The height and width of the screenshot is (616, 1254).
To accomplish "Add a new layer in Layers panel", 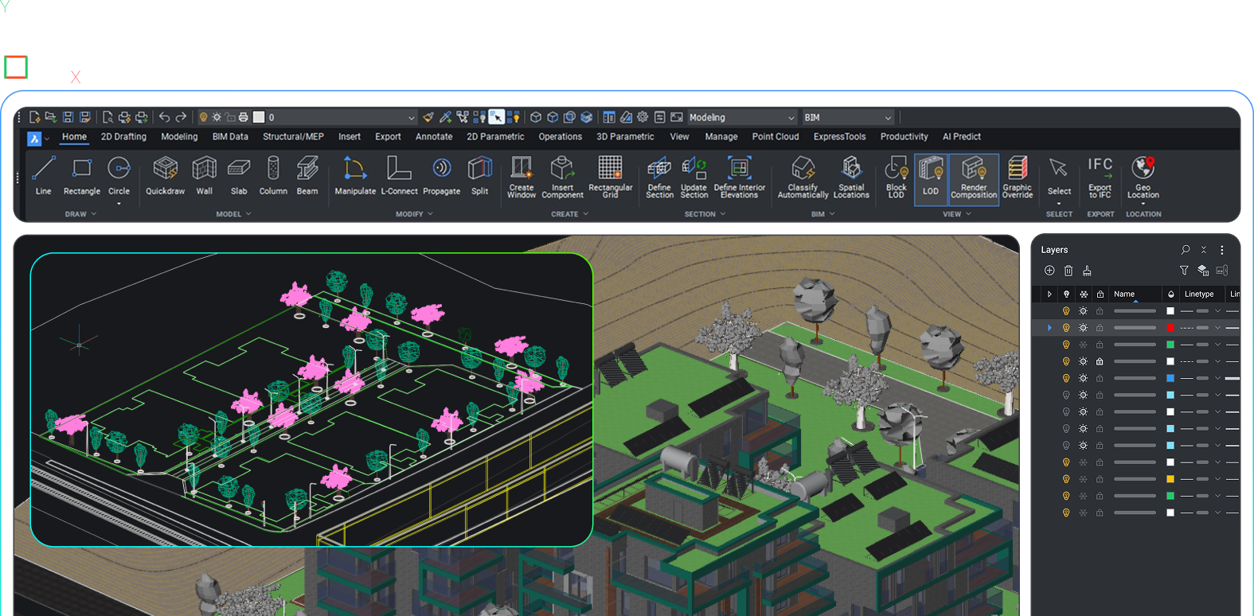I will pyautogui.click(x=1049, y=271).
